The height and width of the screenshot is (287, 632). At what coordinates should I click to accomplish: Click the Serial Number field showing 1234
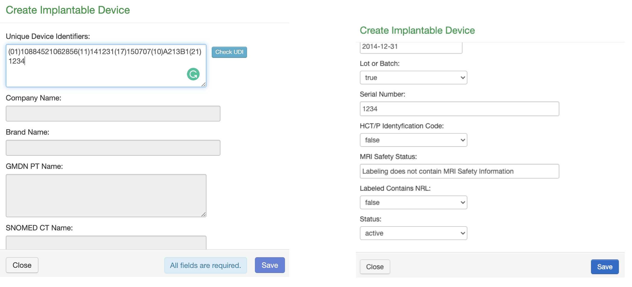point(459,109)
